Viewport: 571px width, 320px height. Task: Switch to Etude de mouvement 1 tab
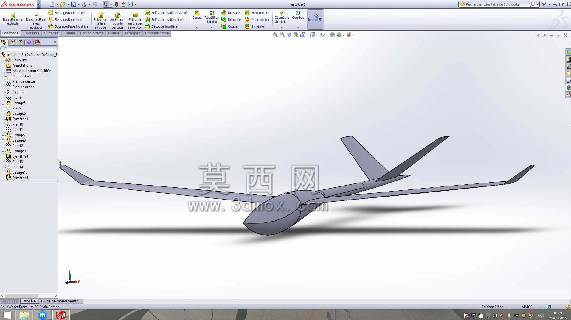[x=61, y=301]
